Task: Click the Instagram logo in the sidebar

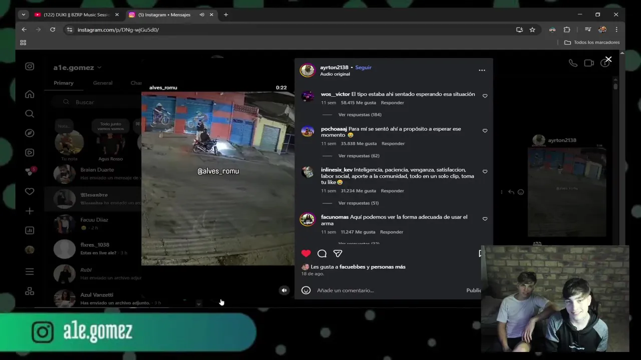Action: coord(30,66)
